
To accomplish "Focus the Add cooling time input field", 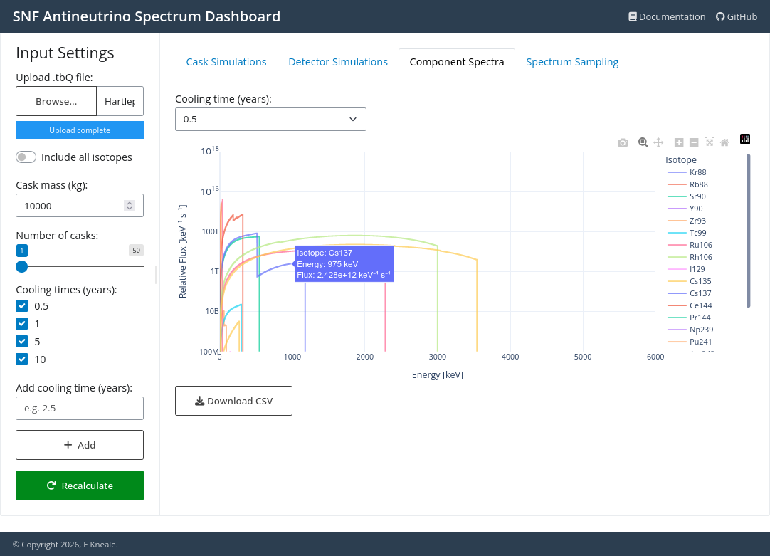I will 80,408.
